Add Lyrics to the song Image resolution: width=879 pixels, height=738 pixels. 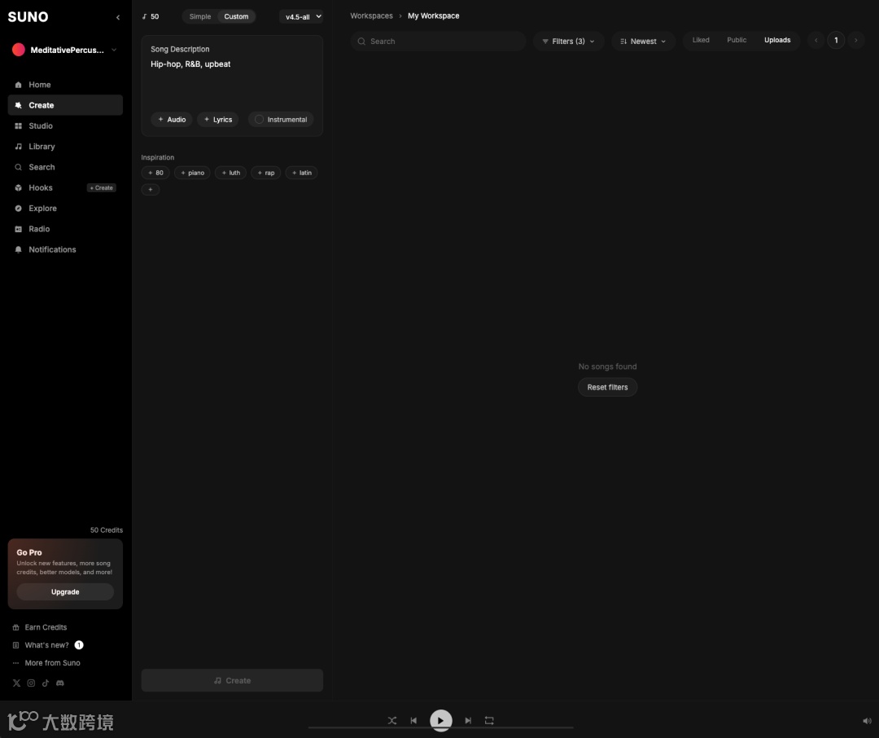pos(218,120)
